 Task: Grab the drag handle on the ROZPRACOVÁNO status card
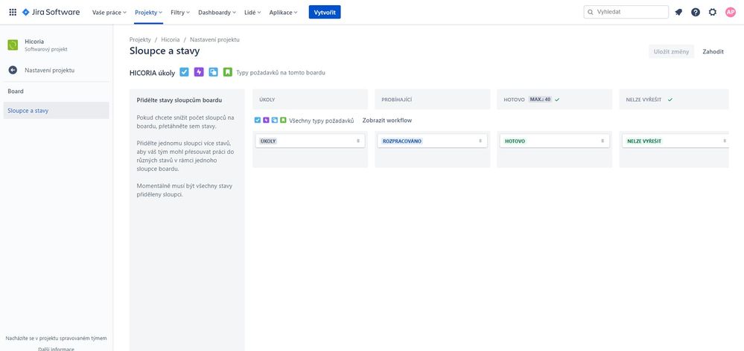pos(480,141)
